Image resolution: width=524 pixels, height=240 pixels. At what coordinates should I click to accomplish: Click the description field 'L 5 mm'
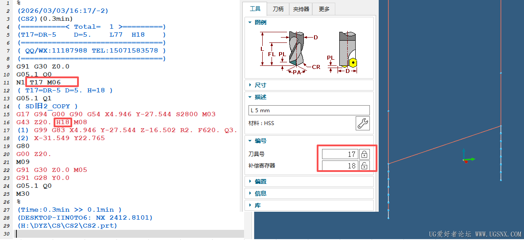pyautogui.click(x=309, y=110)
